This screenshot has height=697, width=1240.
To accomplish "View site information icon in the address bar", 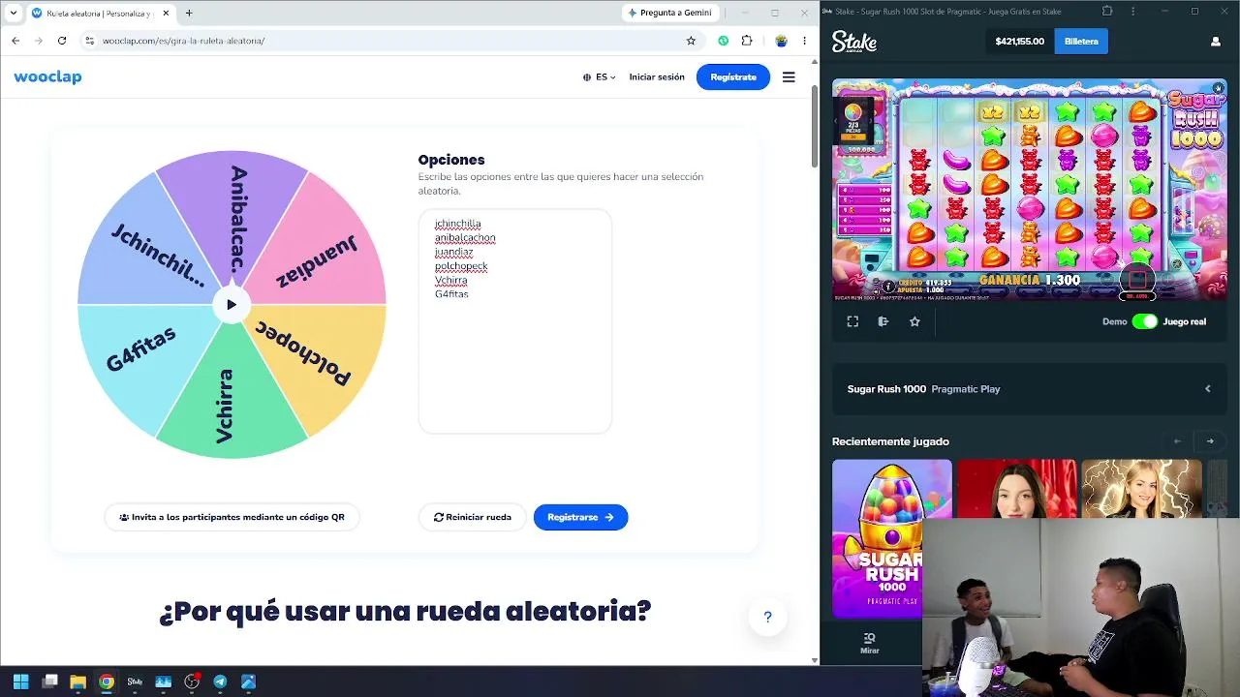I will point(89,41).
